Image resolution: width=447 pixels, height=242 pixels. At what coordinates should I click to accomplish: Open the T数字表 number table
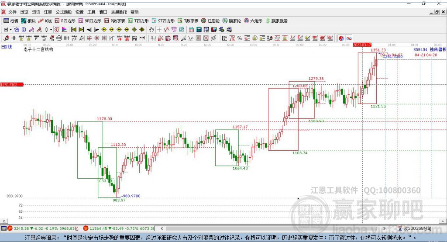[188, 21]
